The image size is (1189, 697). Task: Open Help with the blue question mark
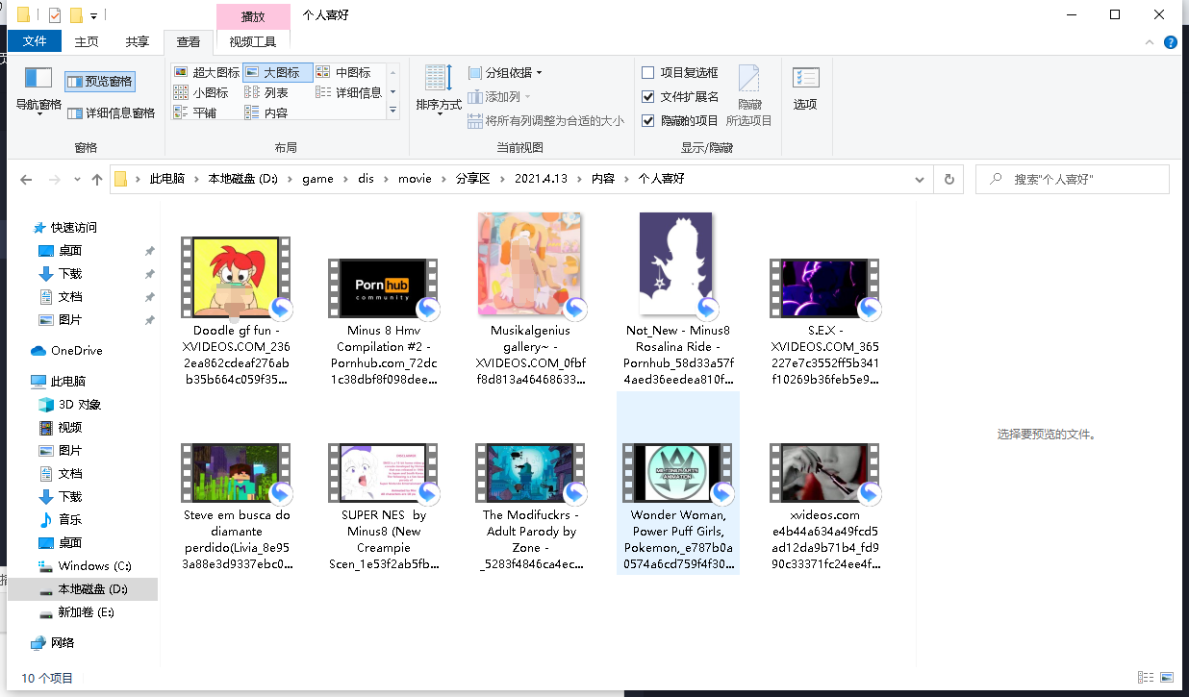click(x=1171, y=42)
